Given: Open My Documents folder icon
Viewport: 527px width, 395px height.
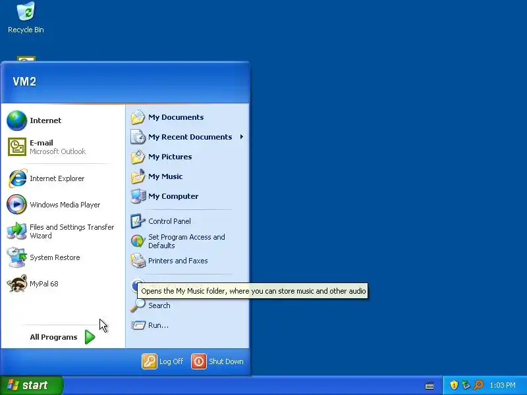Looking at the screenshot, I should (x=138, y=117).
